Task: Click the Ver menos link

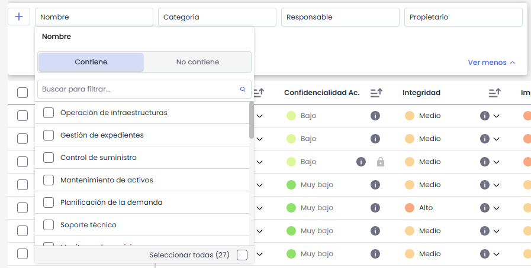Action: pyautogui.click(x=491, y=63)
